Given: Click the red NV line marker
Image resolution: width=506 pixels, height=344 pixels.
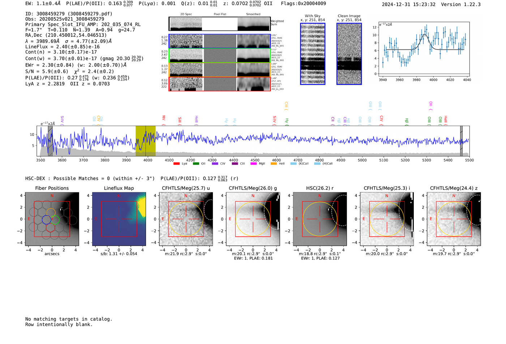Looking at the screenshot, I should coord(164,120).
